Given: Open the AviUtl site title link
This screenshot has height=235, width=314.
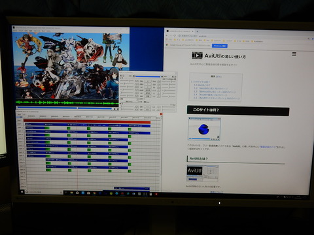Looking at the screenshot, I should (x=225, y=56).
